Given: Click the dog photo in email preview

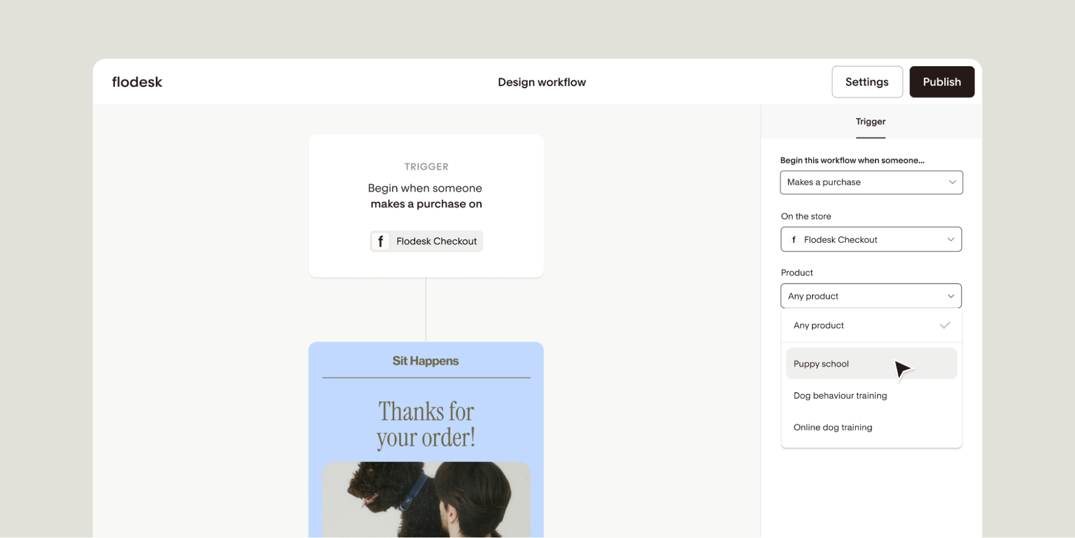Looking at the screenshot, I should coord(426,500).
